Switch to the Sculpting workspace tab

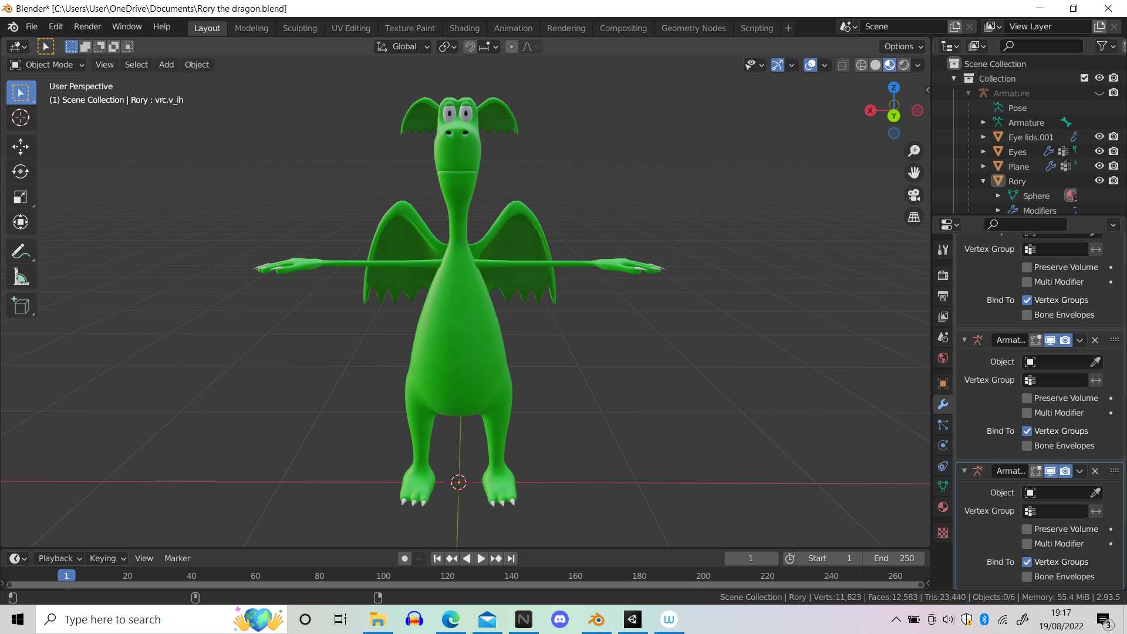(299, 28)
